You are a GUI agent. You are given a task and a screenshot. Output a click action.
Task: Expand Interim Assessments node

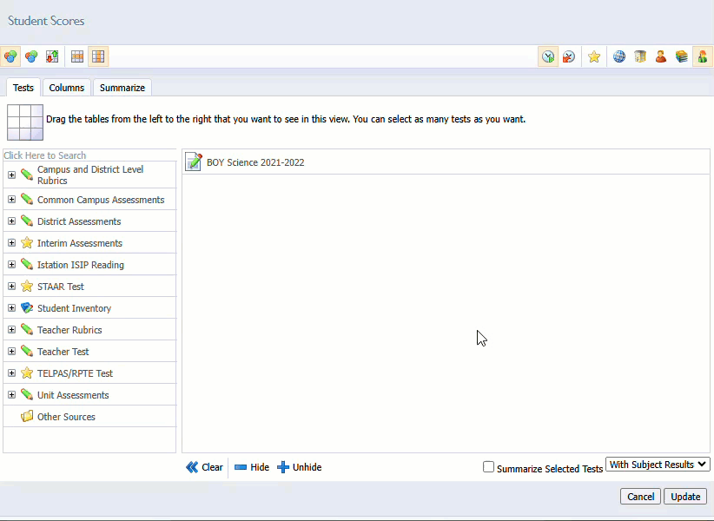[12, 243]
